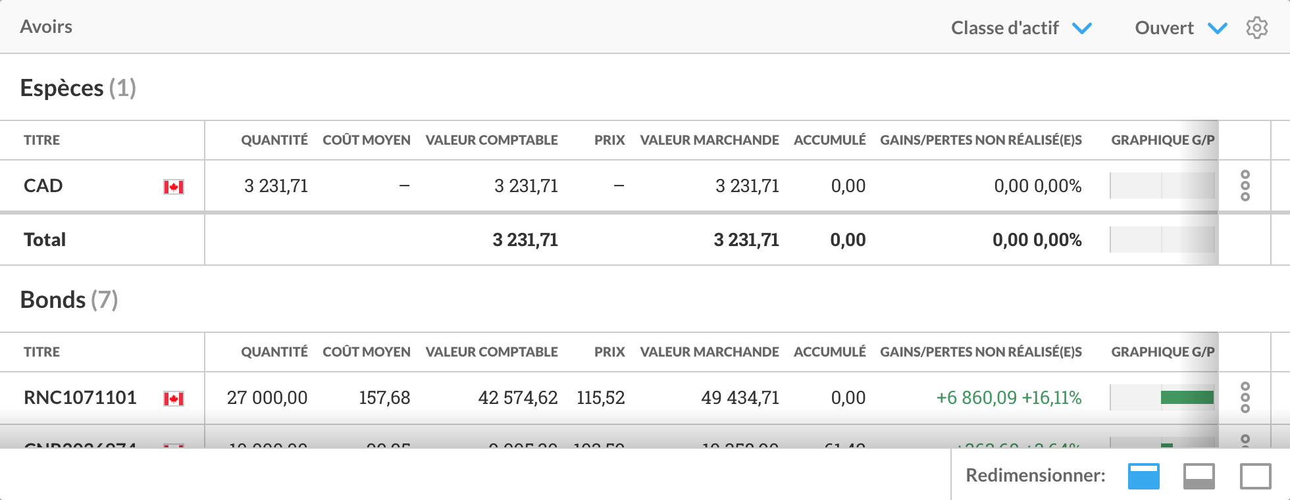Screen dimensions: 1290x500
Task: Sort Bonds table by Valeur marchande
Action: [x=709, y=352]
